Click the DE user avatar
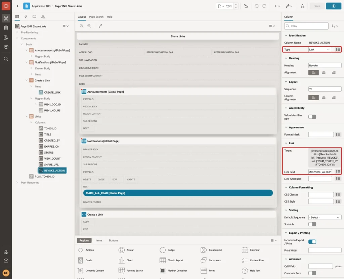Image resolution: width=344 pixels, height=279 pixels. pyautogui.click(x=6, y=273)
